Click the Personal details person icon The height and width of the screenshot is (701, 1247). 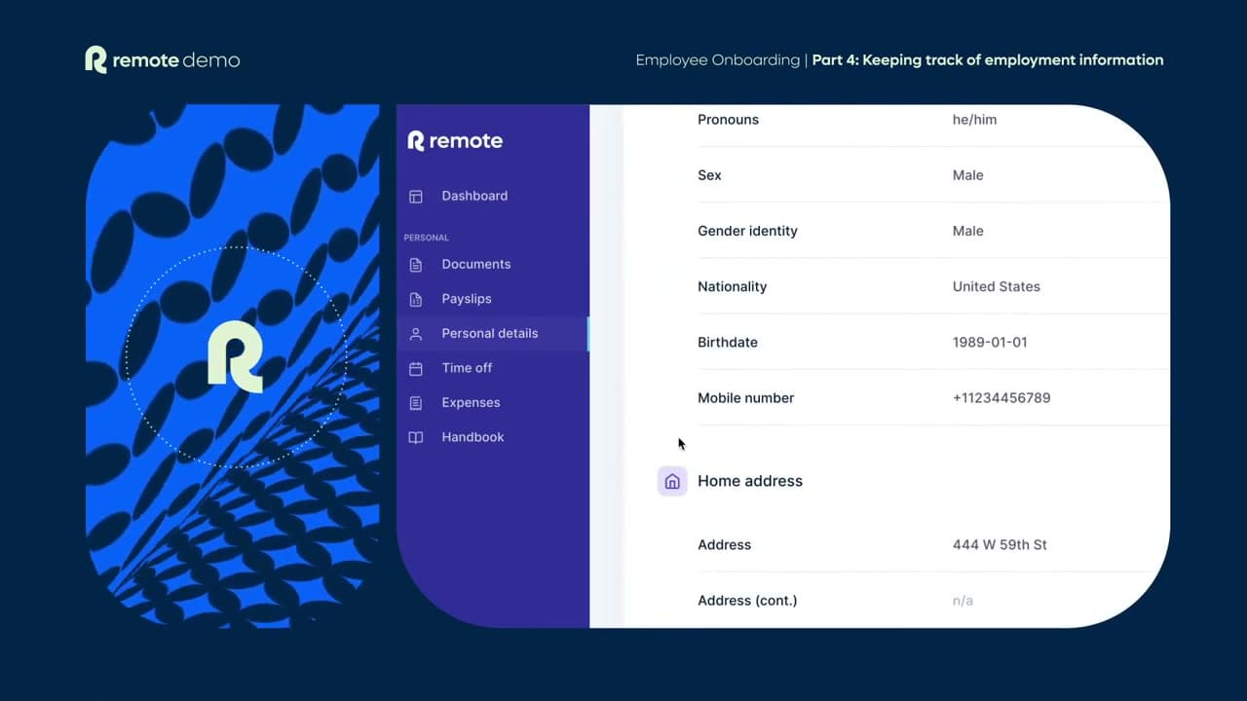click(416, 334)
